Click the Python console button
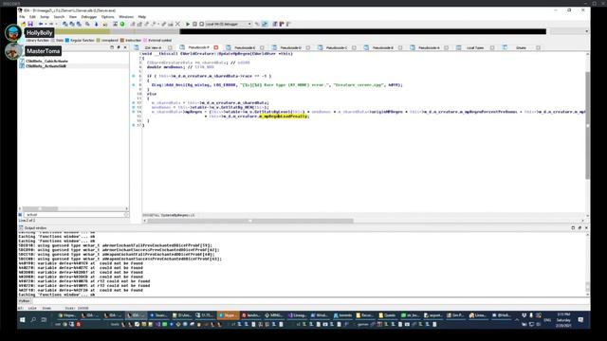607x341 pixels. (25, 301)
